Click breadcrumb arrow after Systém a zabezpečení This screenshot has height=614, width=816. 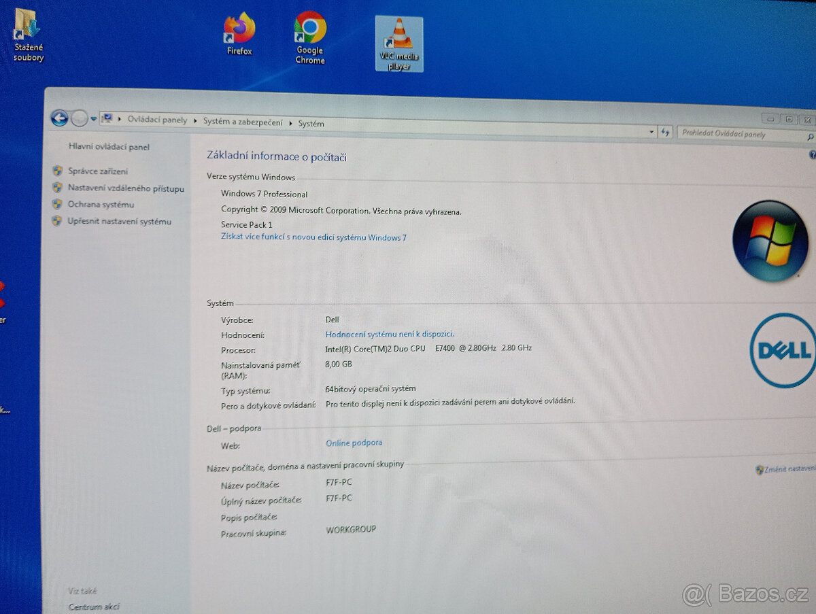[x=290, y=123]
